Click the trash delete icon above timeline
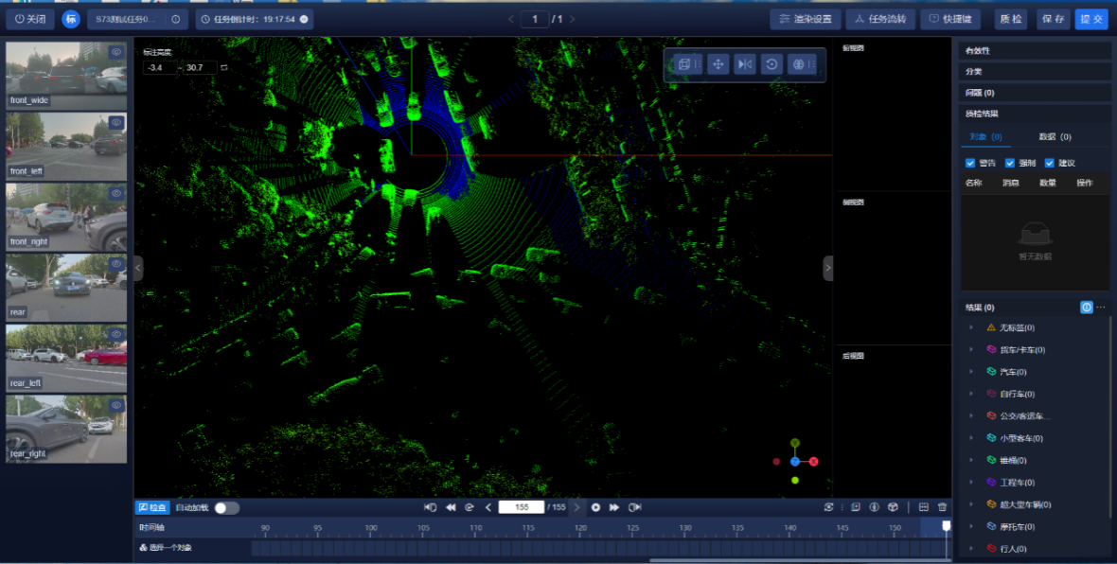This screenshot has width=1117, height=564. (942, 507)
